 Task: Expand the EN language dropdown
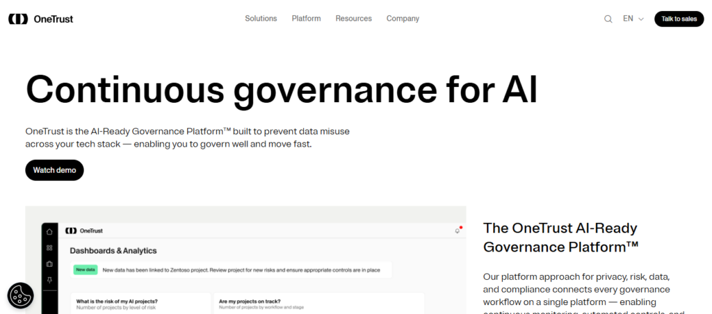[633, 19]
